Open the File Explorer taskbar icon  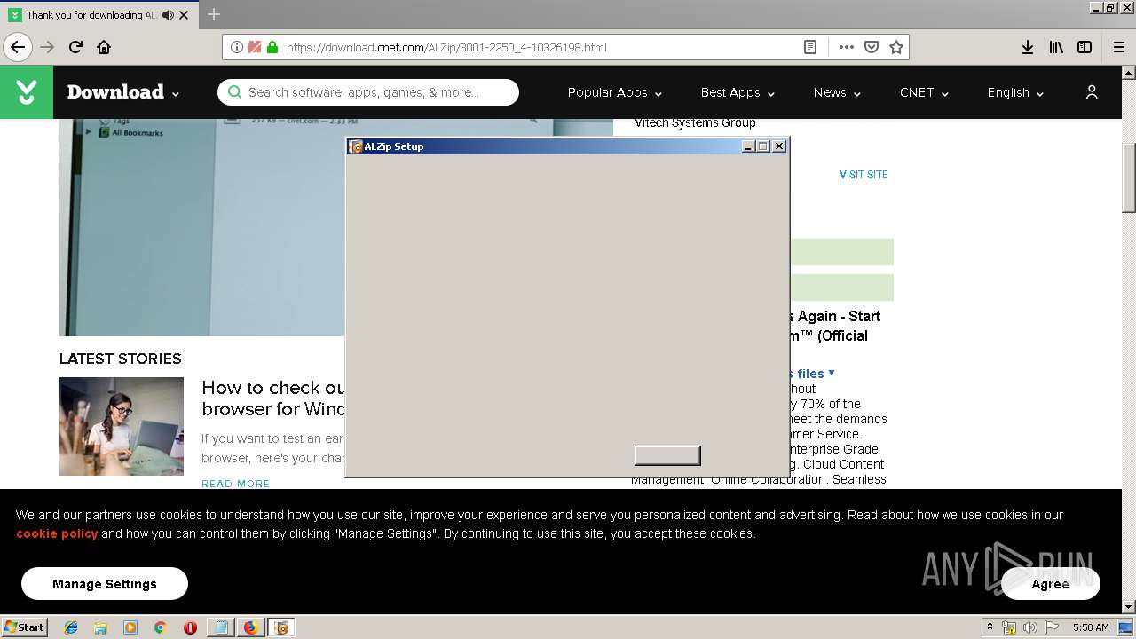pos(100,627)
